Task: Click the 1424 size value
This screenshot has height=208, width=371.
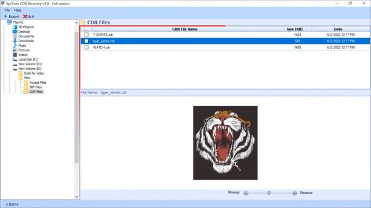Action: (x=297, y=35)
